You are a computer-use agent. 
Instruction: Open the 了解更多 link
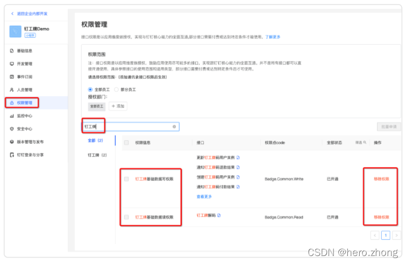(x=273, y=37)
